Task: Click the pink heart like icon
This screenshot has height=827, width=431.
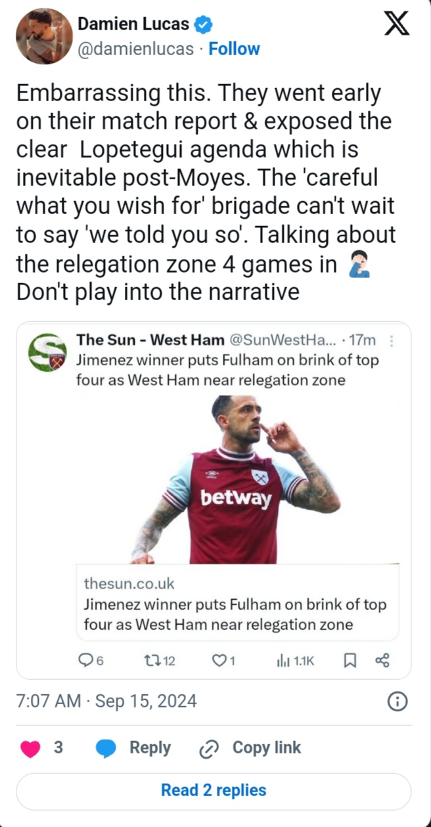Action: click(x=30, y=748)
